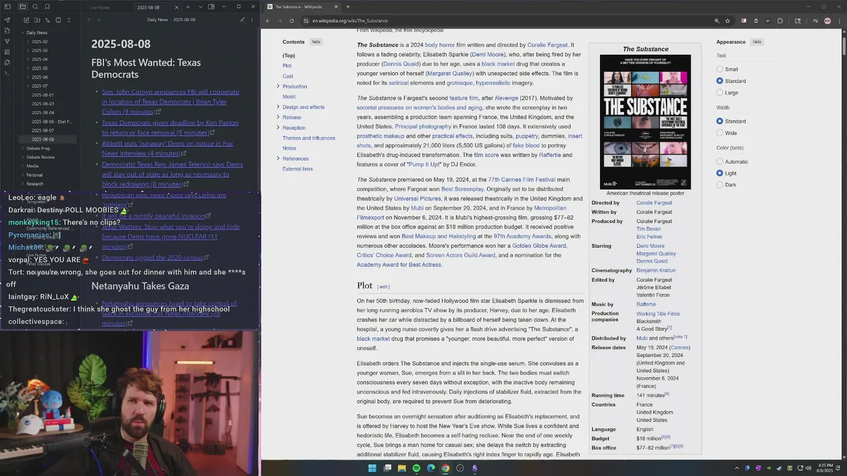This screenshot has height=476, width=847.
Task: Change sort order icon in Obsidian explorer
Action: (46, 20)
